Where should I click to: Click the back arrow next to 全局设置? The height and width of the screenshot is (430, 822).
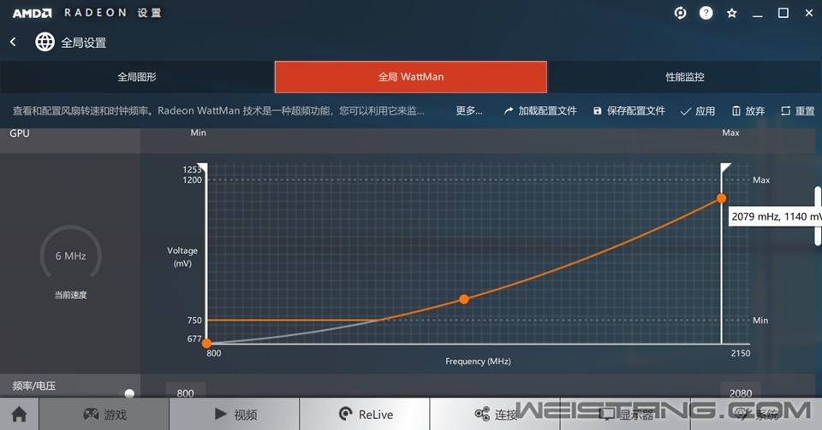(13, 42)
